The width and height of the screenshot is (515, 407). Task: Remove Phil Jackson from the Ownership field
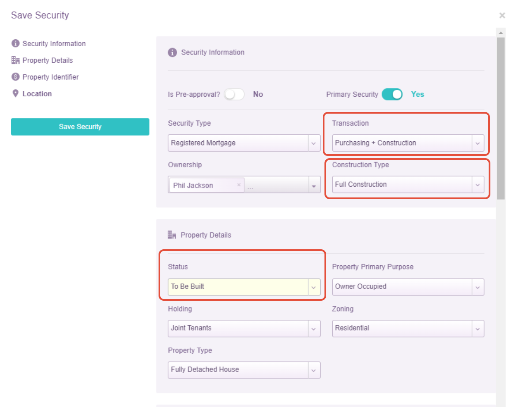238,185
